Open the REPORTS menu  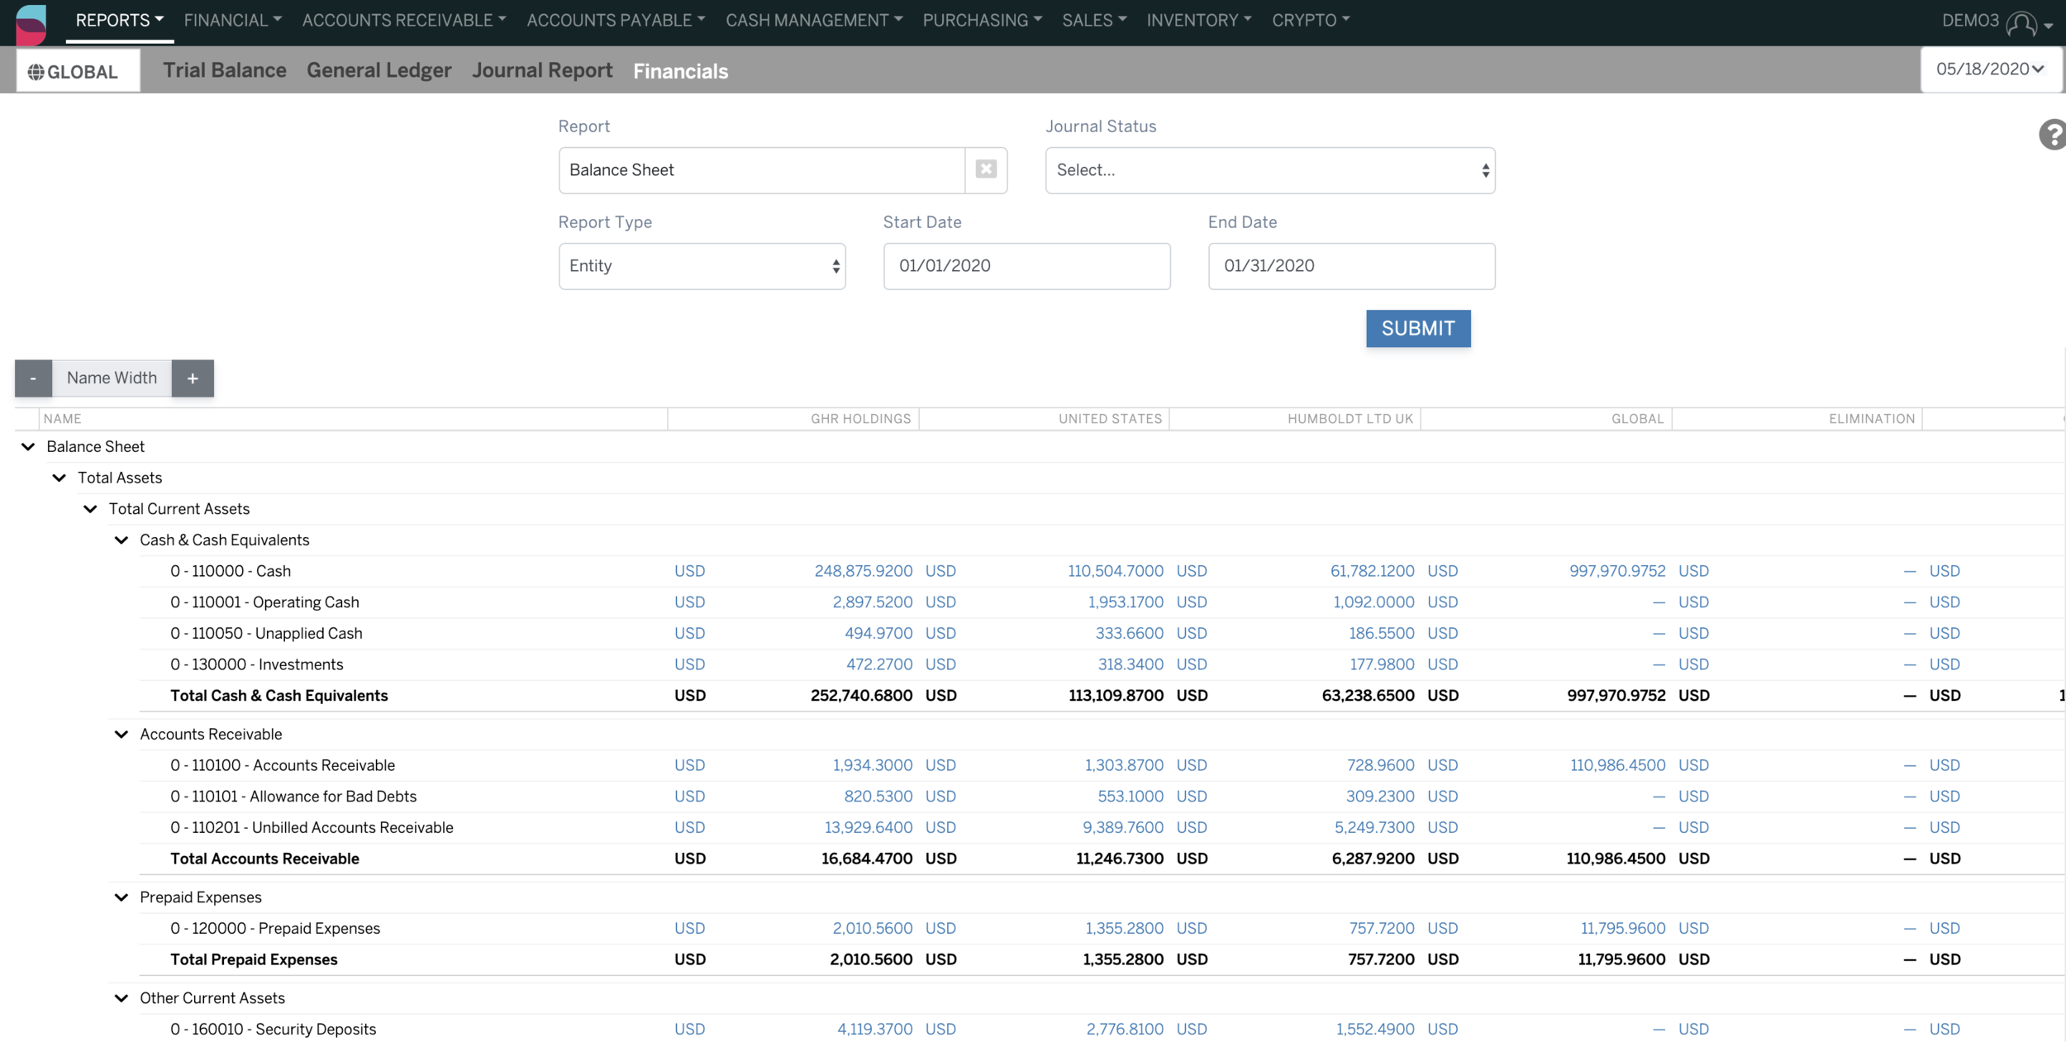[x=120, y=20]
